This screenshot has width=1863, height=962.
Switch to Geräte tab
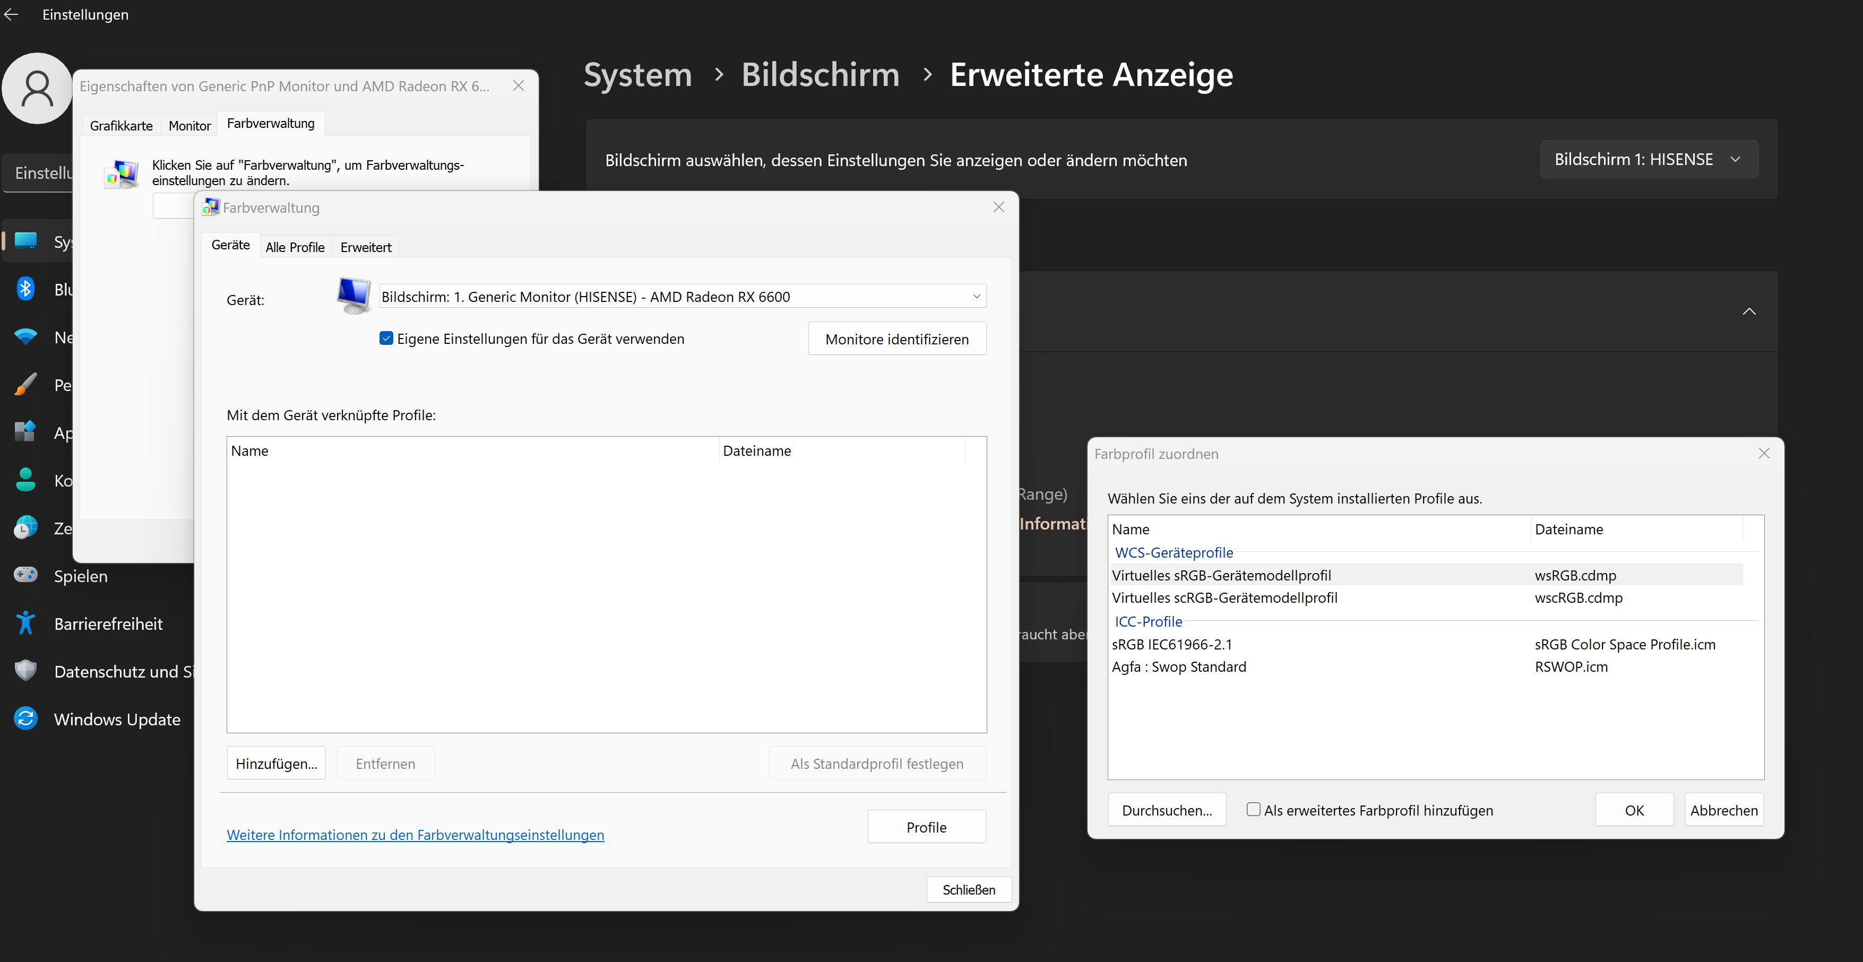(231, 245)
